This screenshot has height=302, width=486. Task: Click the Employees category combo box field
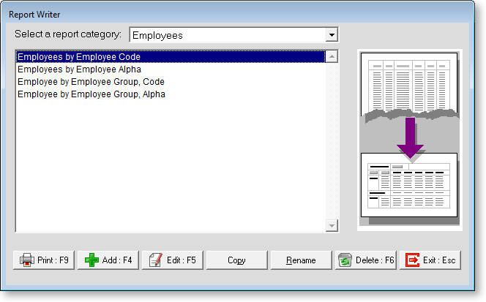[227, 35]
